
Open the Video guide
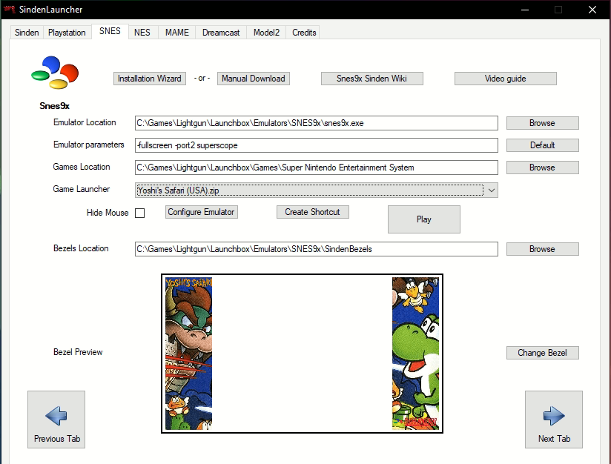506,79
